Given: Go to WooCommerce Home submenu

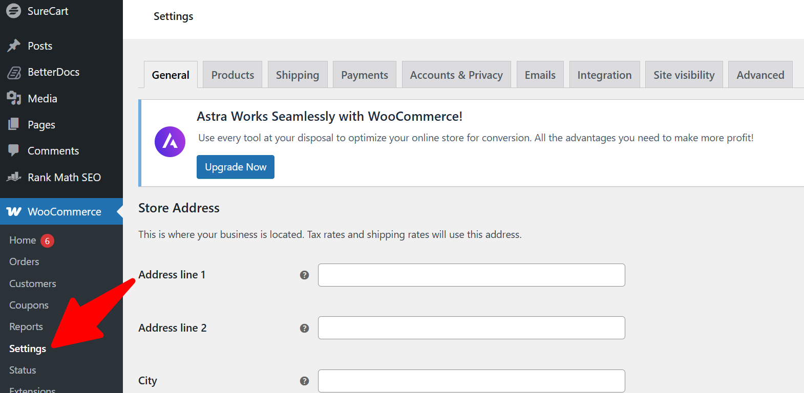Looking at the screenshot, I should (x=23, y=240).
